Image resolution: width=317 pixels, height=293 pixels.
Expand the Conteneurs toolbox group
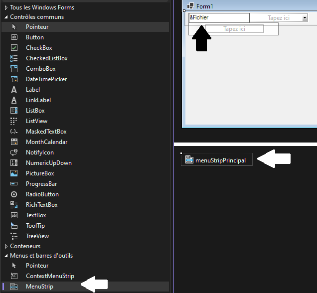pos(6,246)
